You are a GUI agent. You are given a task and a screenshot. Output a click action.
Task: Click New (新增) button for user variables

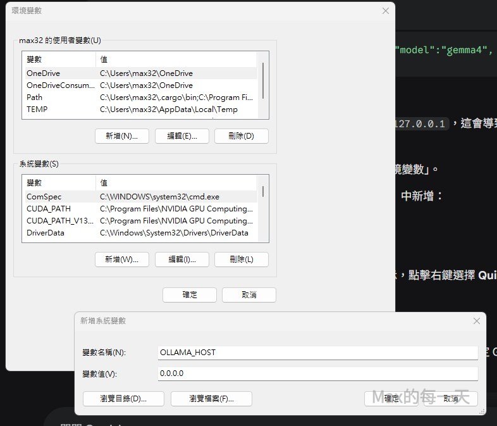pos(121,136)
